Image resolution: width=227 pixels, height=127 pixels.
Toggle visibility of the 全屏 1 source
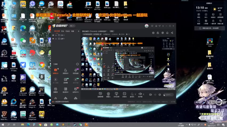pos(53,39)
